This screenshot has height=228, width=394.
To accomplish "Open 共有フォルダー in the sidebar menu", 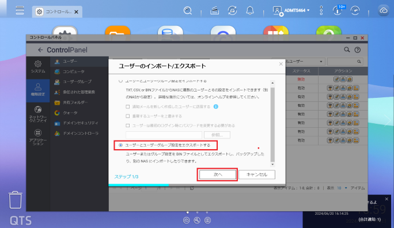I will (75, 102).
